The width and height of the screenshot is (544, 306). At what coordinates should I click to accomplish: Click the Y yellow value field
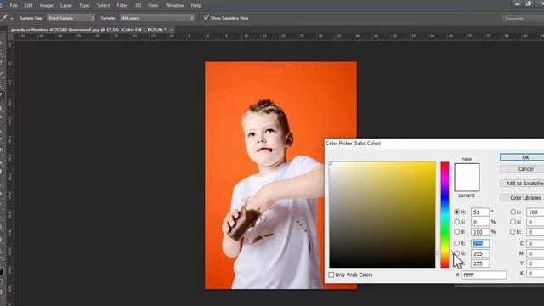pyautogui.click(x=535, y=263)
